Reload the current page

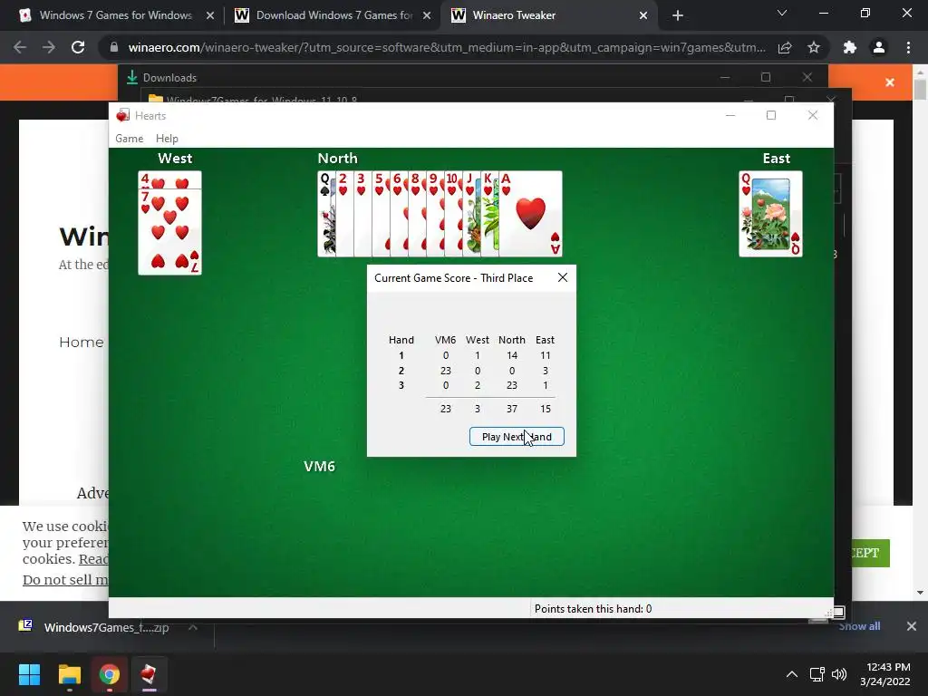pyautogui.click(x=78, y=47)
